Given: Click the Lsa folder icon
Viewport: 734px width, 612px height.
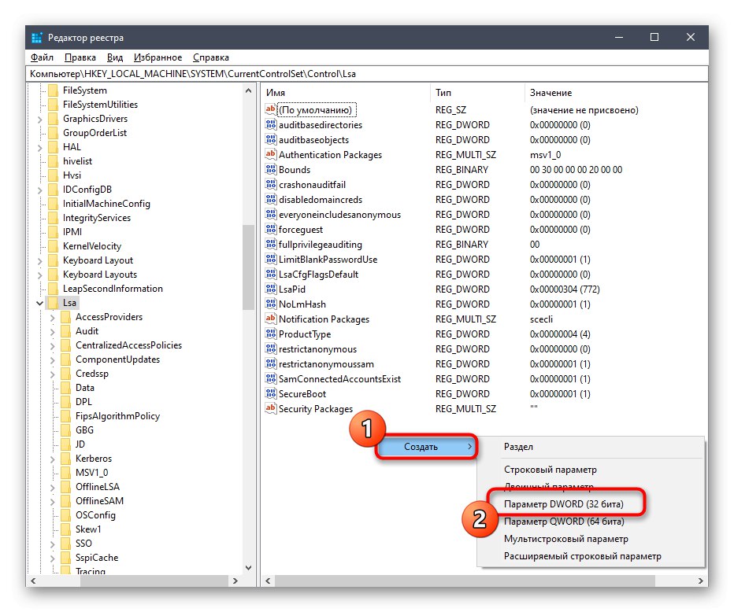Looking at the screenshot, I should click(54, 303).
